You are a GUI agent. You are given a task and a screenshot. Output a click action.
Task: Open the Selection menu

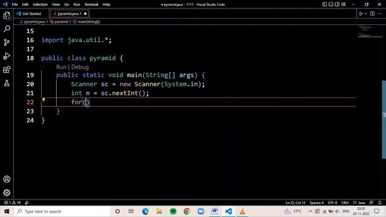[x=40, y=4]
